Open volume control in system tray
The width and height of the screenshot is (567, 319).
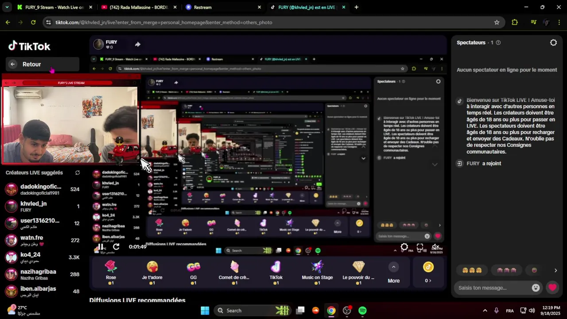click(x=532, y=311)
